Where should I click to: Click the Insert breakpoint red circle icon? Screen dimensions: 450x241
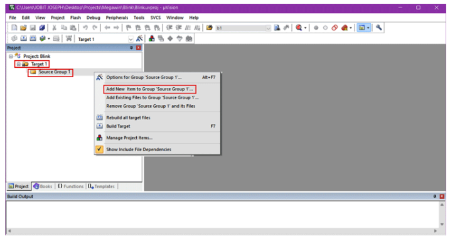pyautogui.click(x=316, y=28)
